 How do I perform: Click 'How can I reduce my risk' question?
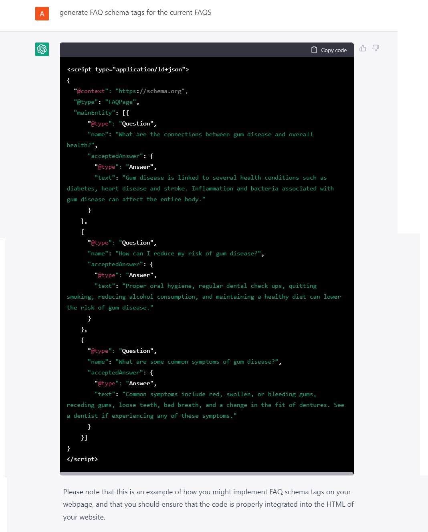[x=188, y=253]
